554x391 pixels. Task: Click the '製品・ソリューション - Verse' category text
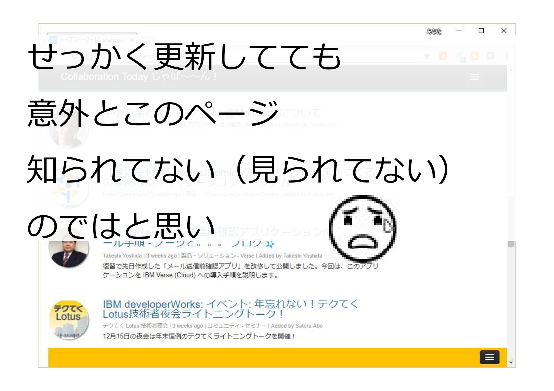pyautogui.click(x=218, y=256)
